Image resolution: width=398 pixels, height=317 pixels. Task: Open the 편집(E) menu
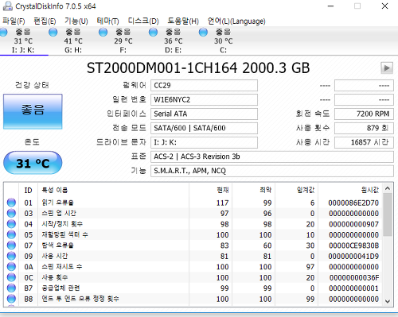coord(45,21)
